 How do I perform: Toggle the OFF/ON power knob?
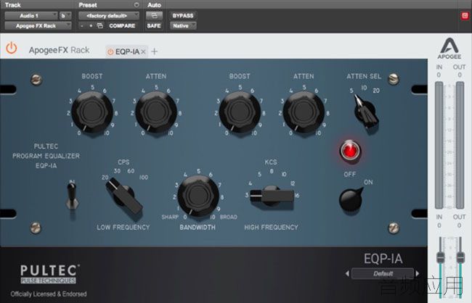pyautogui.click(x=351, y=199)
